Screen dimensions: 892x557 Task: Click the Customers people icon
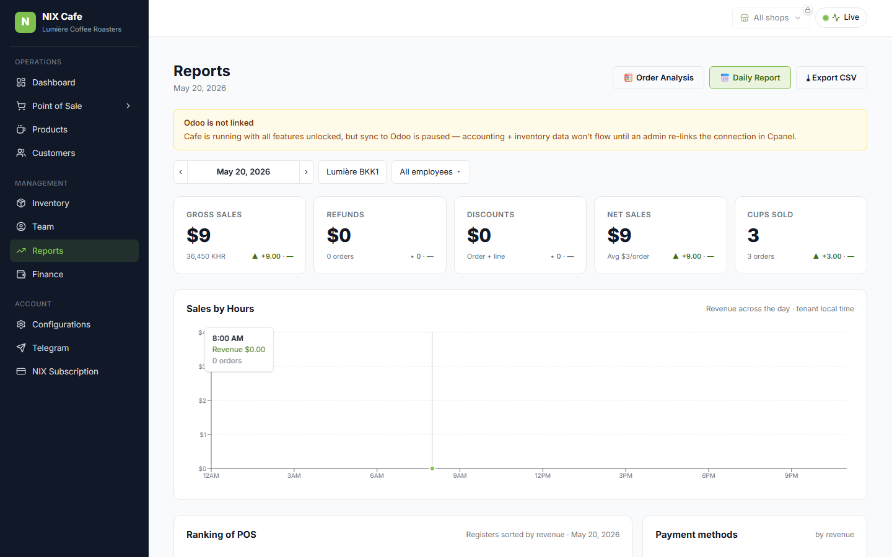coord(21,153)
